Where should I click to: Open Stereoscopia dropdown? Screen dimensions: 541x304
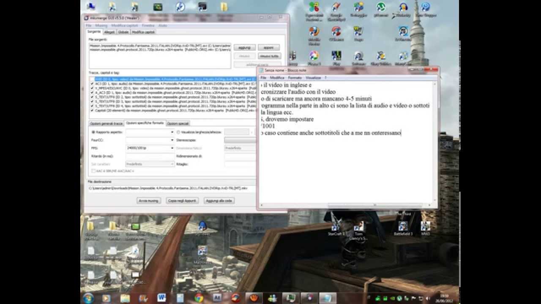(240, 140)
